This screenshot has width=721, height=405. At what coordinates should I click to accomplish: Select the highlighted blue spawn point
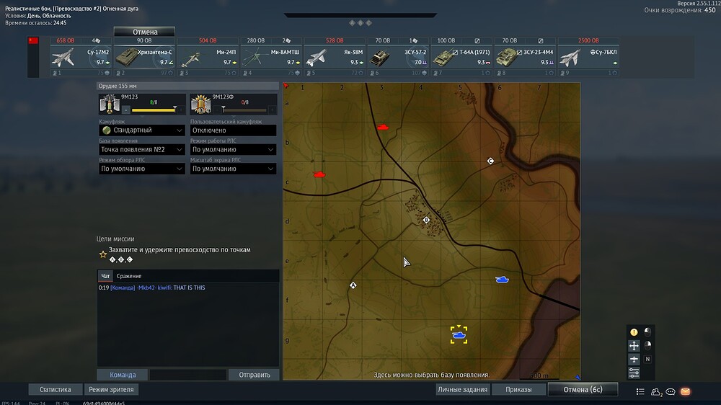[459, 335]
